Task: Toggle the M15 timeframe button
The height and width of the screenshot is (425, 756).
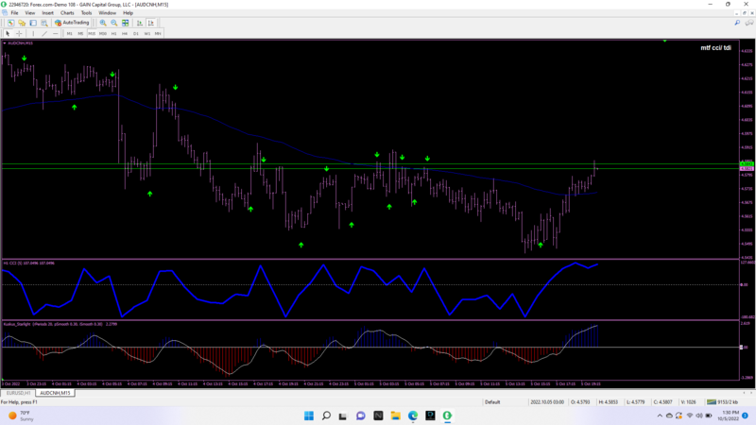Action: [92, 33]
